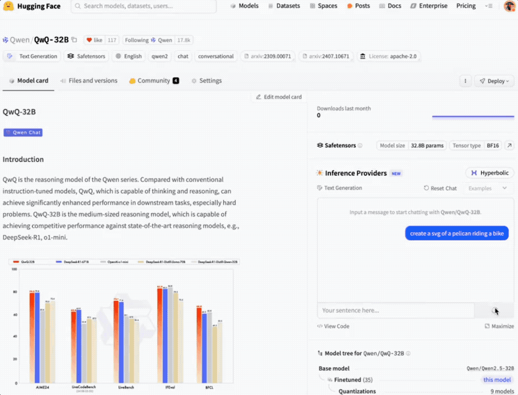Focus the Search models, datasets, users field
The image size is (518, 395).
[143, 6]
